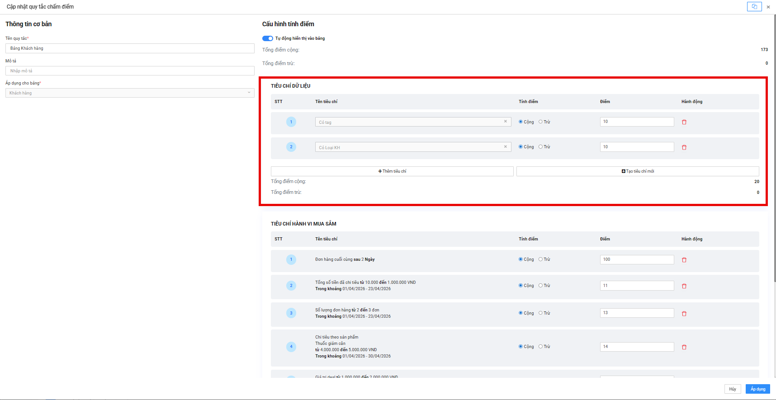This screenshot has width=776, height=400.
Task: Click the "Hủy" cancel button
Action: click(733, 389)
